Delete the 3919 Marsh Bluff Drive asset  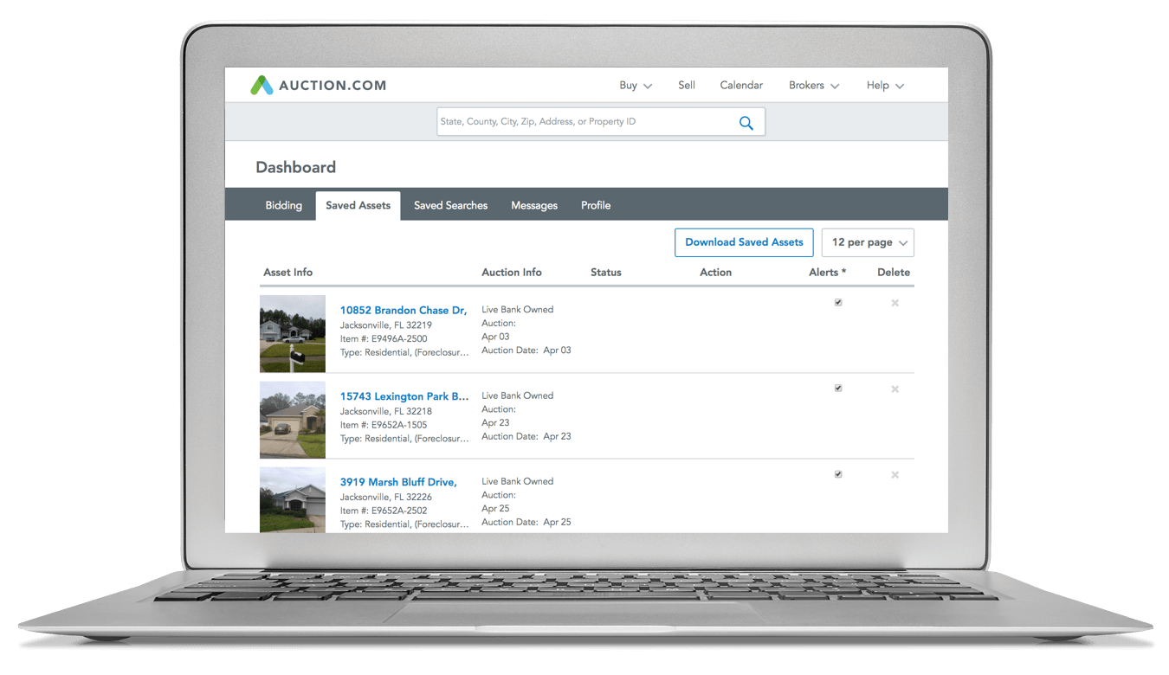point(895,475)
